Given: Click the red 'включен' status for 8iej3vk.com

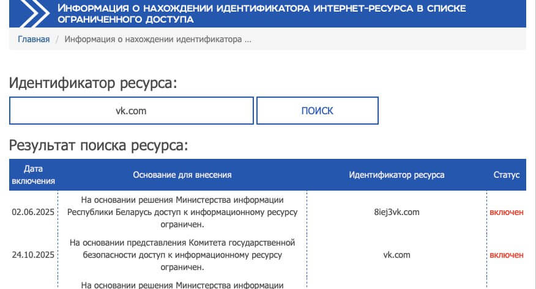Looking at the screenshot, I should click(506, 212).
